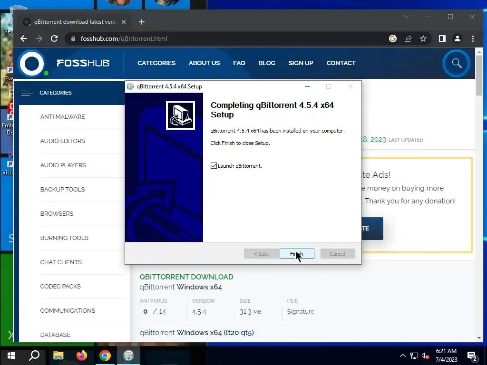Click the Signature file link
The image size is (487, 365).
301,312
